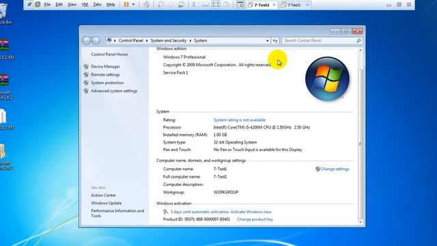Open Device Manager
Screen dimensions: 437x246
[105, 66]
